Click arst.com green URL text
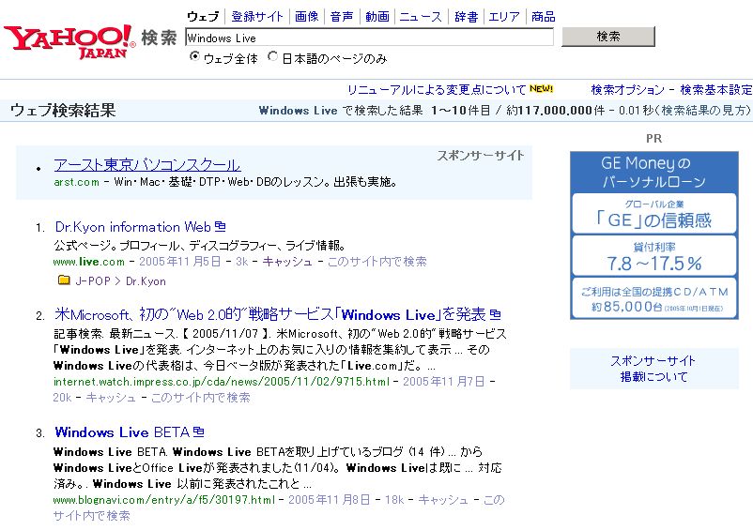The width and height of the screenshot is (753, 530). pos(76,182)
